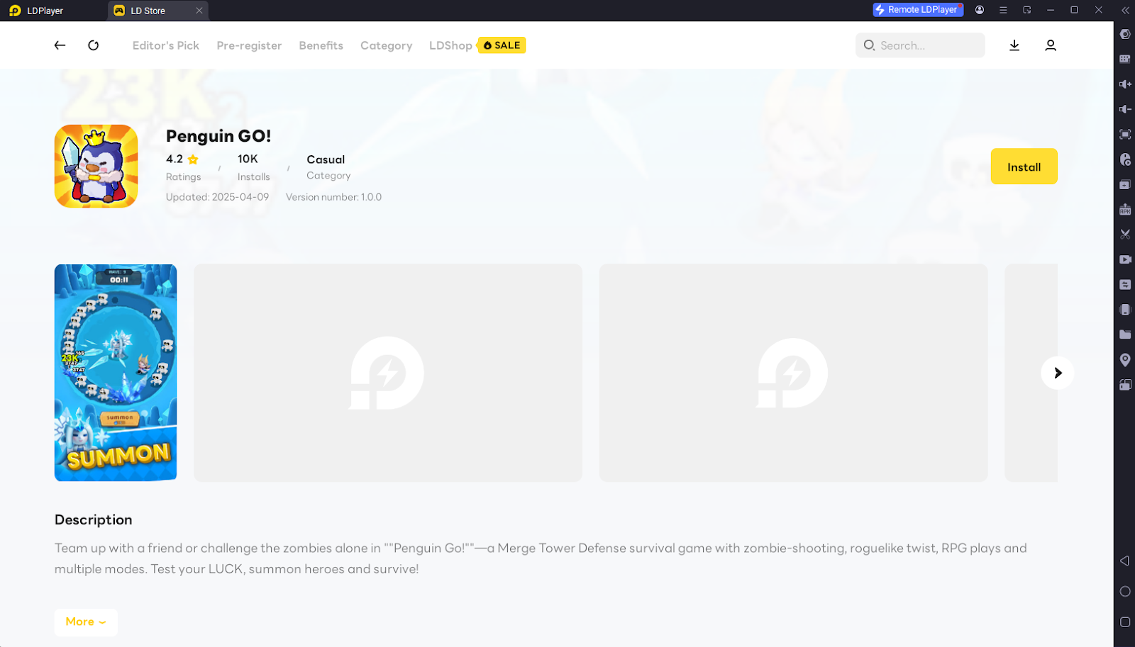Close the LD Store tab
Image resolution: width=1135 pixels, height=647 pixels.
pos(199,11)
